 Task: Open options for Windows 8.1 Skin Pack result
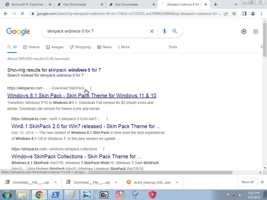click(x=91, y=88)
